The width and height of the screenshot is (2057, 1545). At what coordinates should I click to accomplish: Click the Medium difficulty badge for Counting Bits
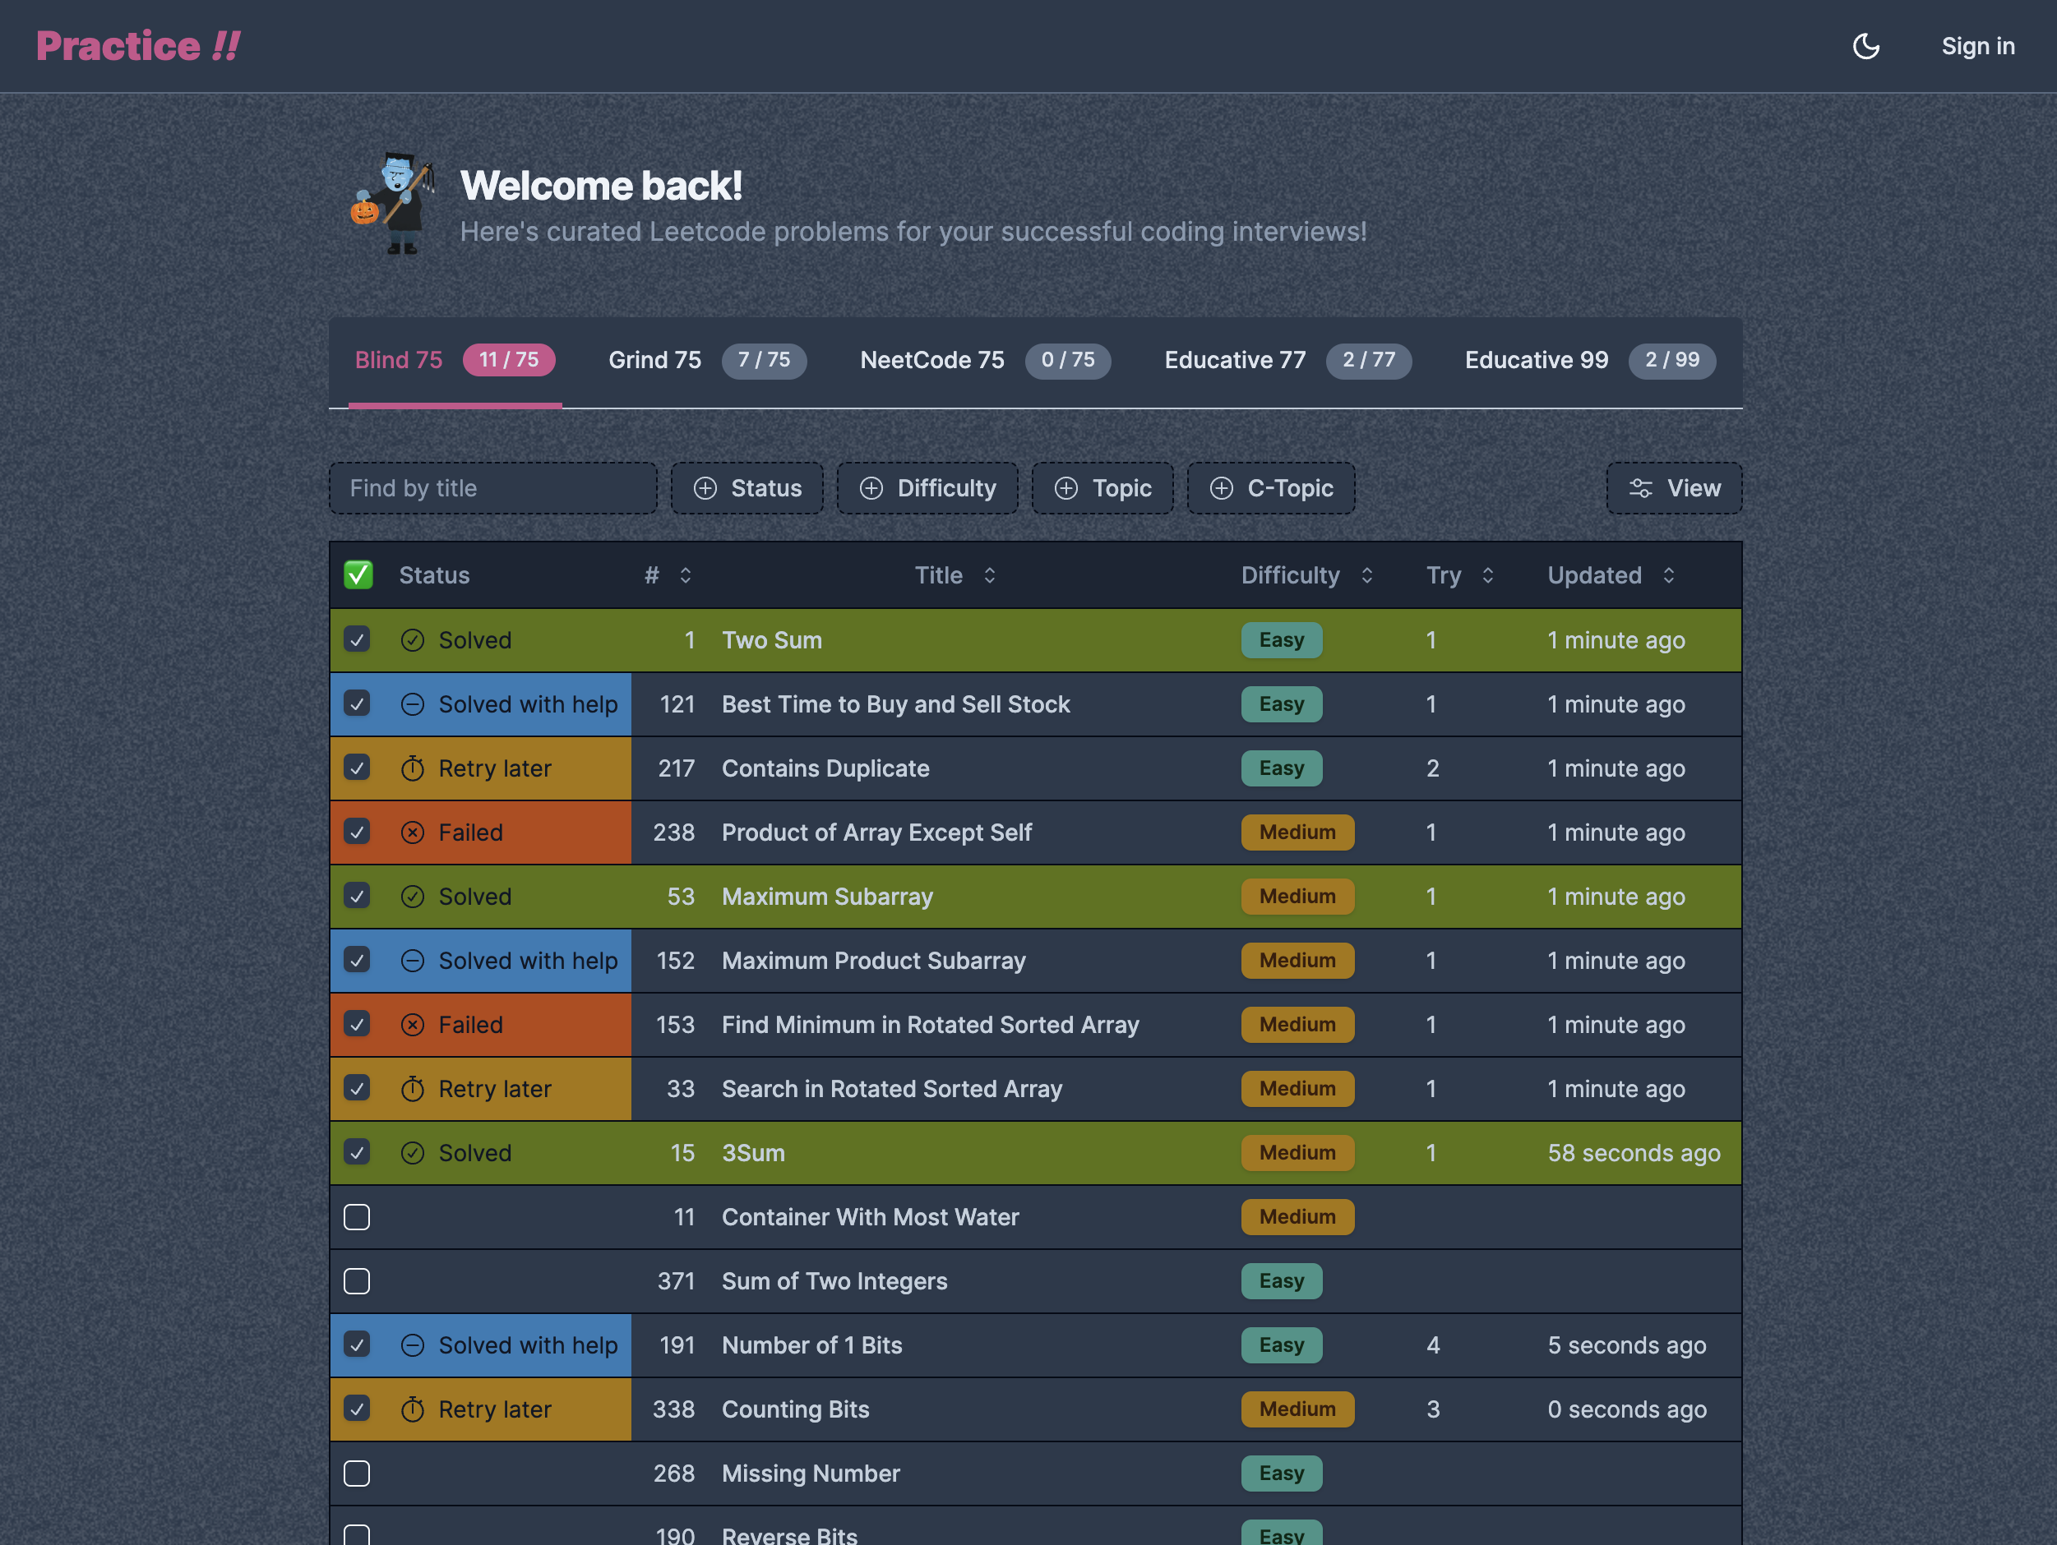coord(1297,1409)
